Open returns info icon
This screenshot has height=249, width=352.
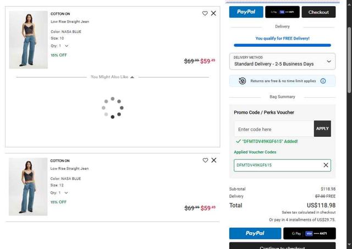323,81
